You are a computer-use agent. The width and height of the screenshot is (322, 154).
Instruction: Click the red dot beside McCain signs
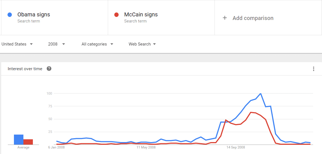[116, 15]
